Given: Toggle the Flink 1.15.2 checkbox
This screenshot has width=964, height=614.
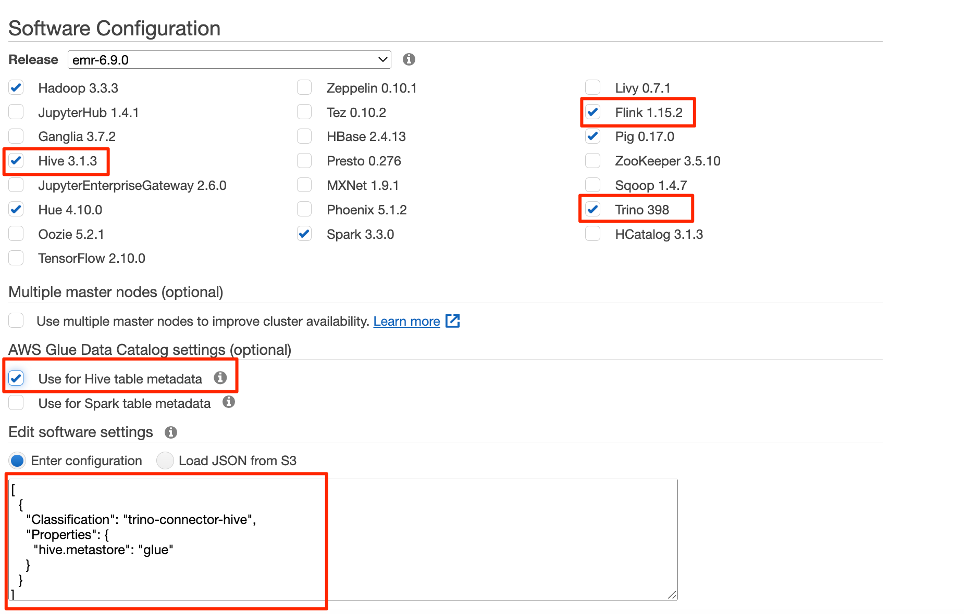Looking at the screenshot, I should pyautogui.click(x=592, y=112).
